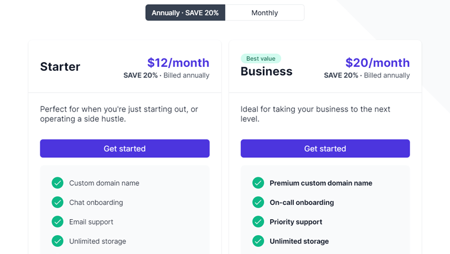Image resolution: width=450 pixels, height=254 pixels.
Task: Click the $20/month price
Action: point(377,63)
